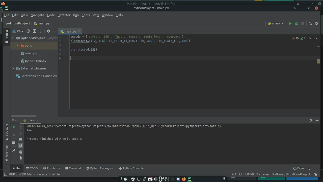
Task: Rerun main in Run panel
Action: pos(14,127)
